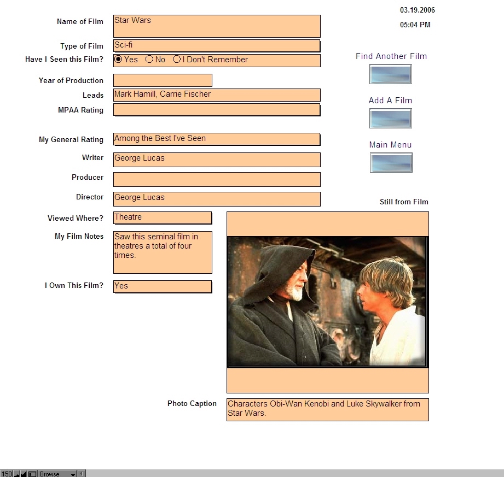Click the date 03.19.2006
Image resolution: width=504 pixels, height=477 pixels.
[418, 10]
